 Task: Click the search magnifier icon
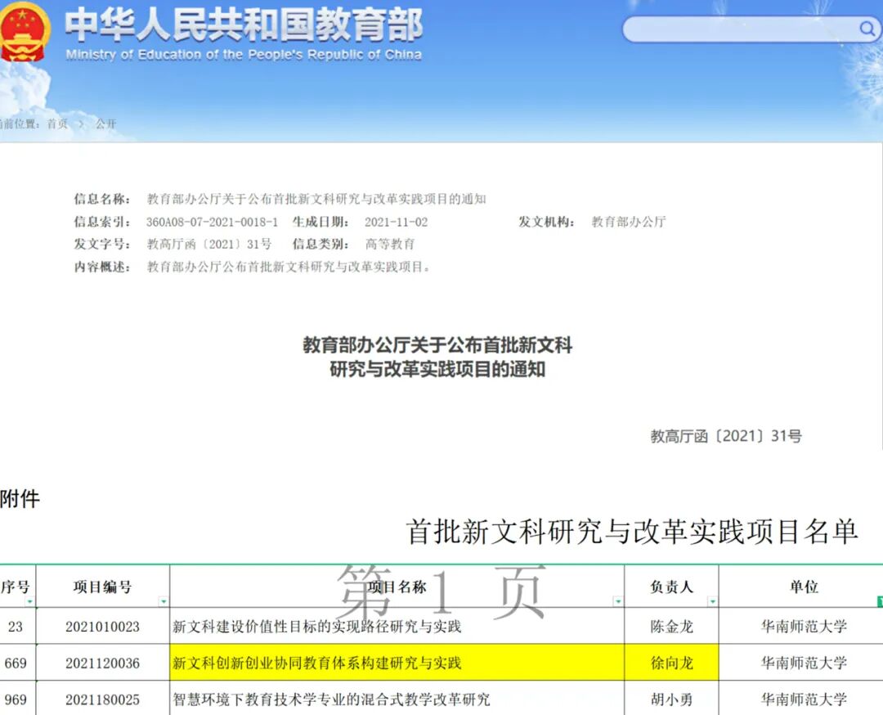coord(867,28)
